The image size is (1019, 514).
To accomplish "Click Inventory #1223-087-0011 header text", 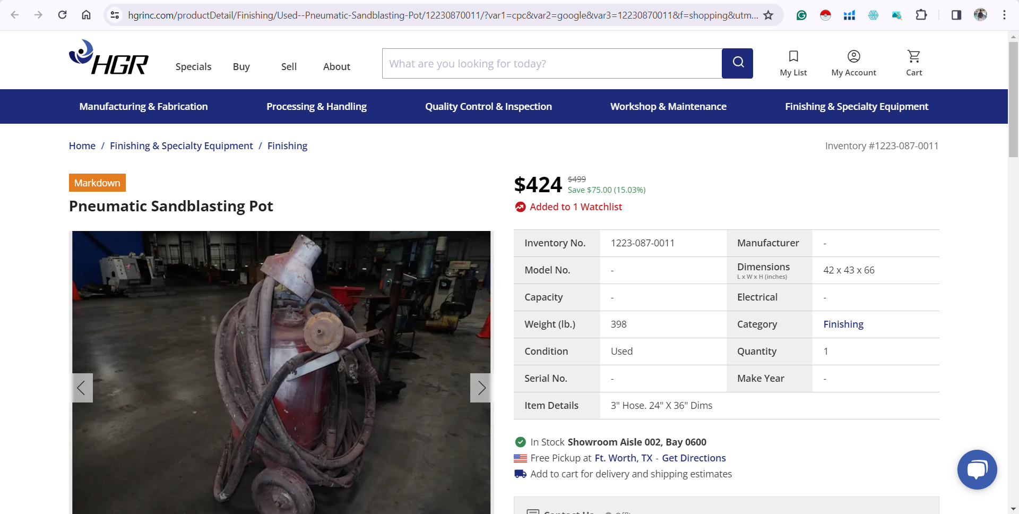I will pyautogui.click(x=882, y=145).
